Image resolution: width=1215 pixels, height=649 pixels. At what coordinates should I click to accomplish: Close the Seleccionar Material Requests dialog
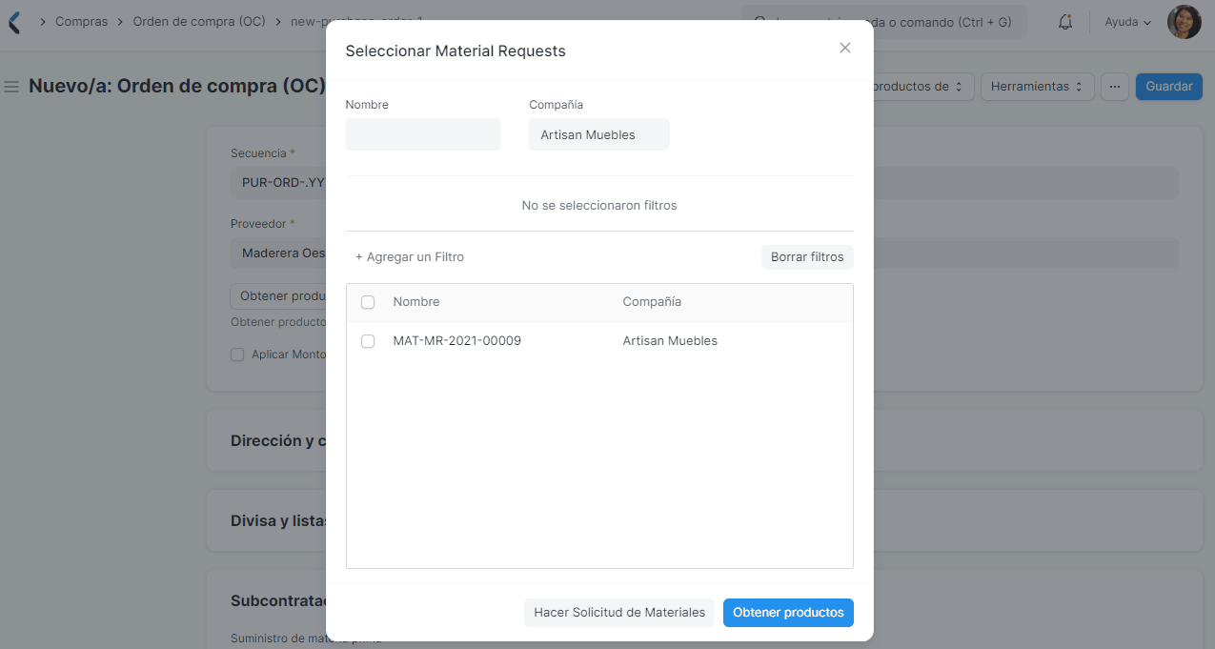[x=844, y=47]
